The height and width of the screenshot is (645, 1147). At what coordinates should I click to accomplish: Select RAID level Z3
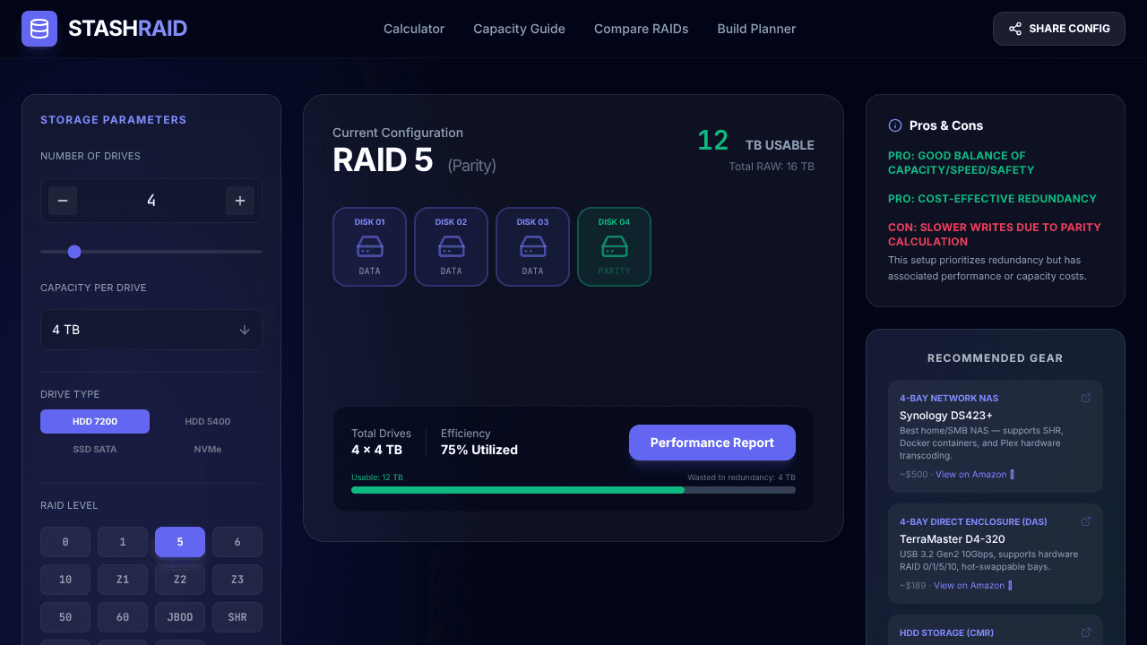(x=237, y=580)
